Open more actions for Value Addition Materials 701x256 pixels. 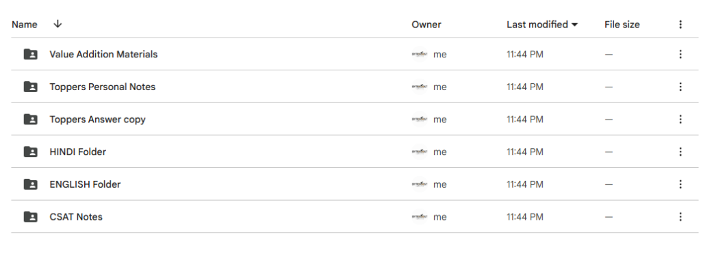point(680,55)
